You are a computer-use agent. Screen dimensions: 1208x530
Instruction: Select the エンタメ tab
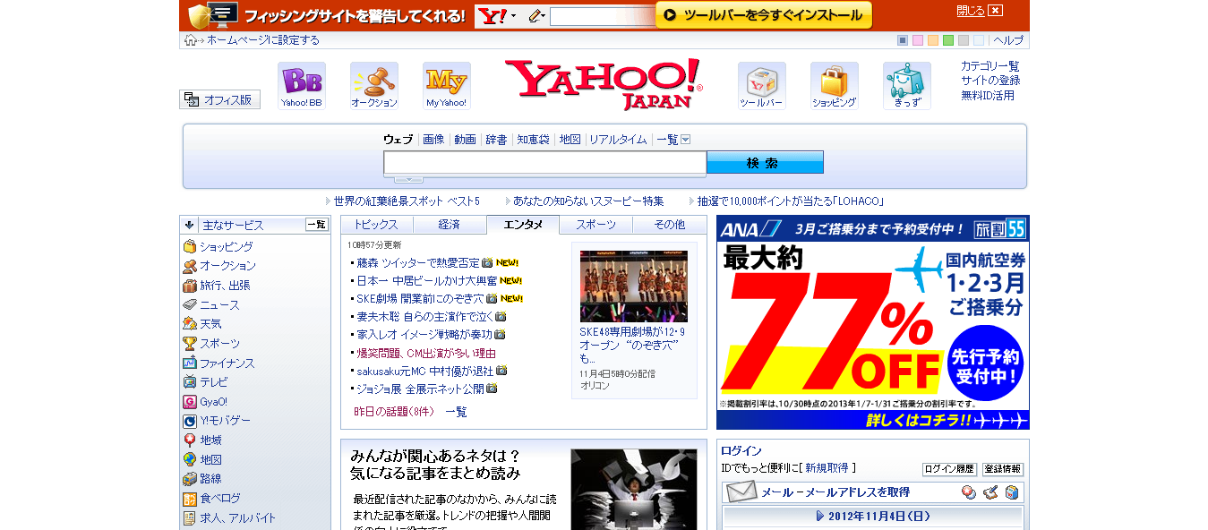click(523, 225)
